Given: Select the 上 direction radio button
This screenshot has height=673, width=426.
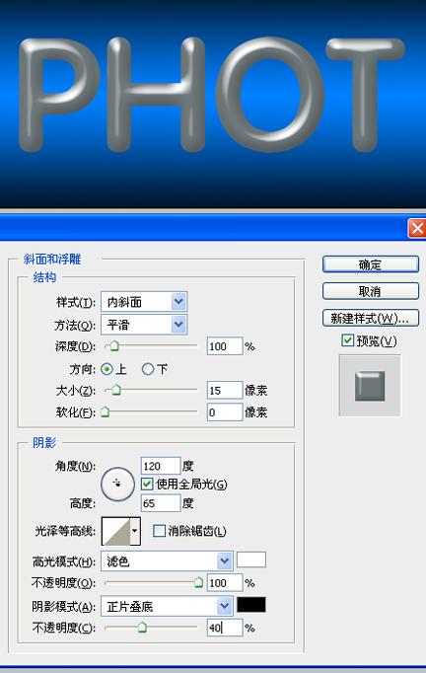Looking at the screenshot, I should (x=106, y=369).
